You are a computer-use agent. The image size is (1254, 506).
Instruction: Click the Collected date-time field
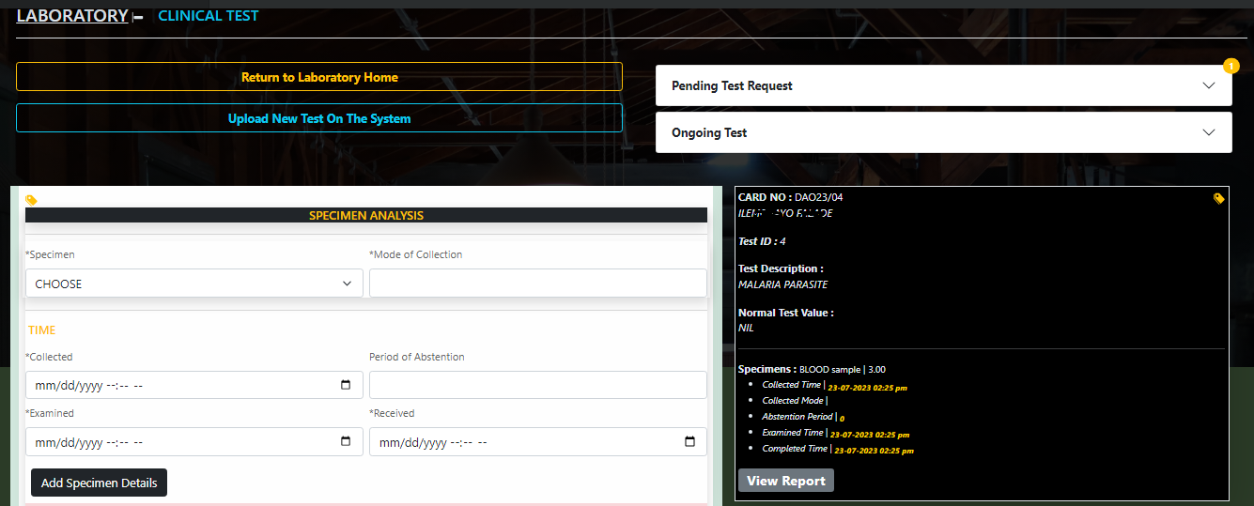(194, 385)
